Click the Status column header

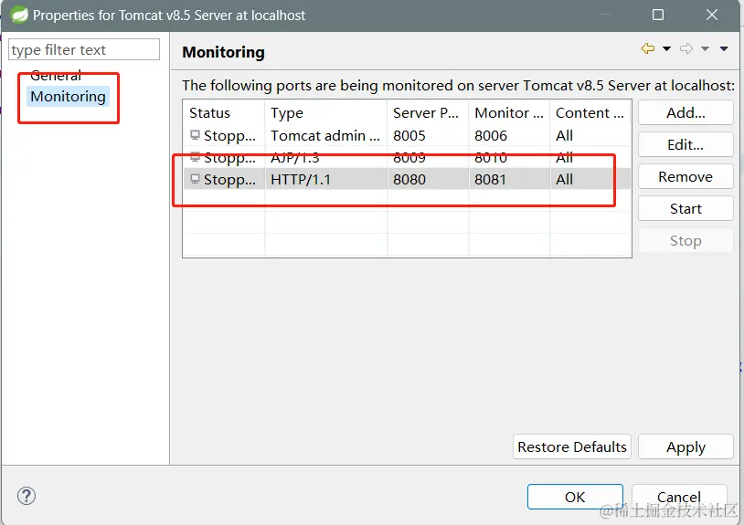pos(224,113)
